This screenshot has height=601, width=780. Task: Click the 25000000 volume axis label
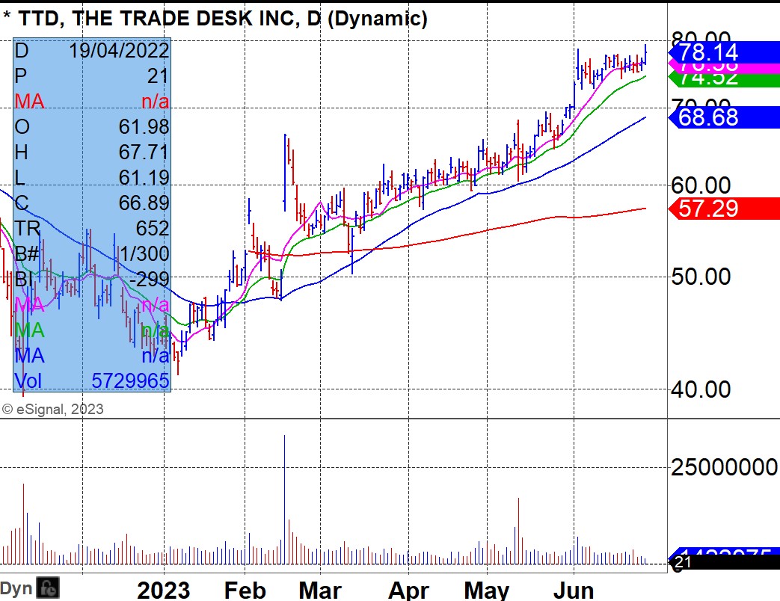[724, 467]
